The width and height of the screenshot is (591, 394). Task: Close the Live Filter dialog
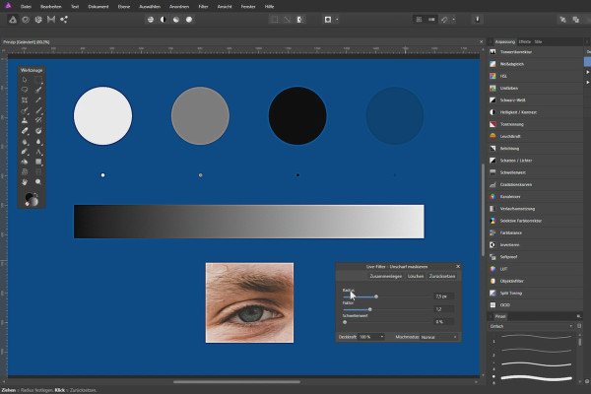click(x=458, y=267)
